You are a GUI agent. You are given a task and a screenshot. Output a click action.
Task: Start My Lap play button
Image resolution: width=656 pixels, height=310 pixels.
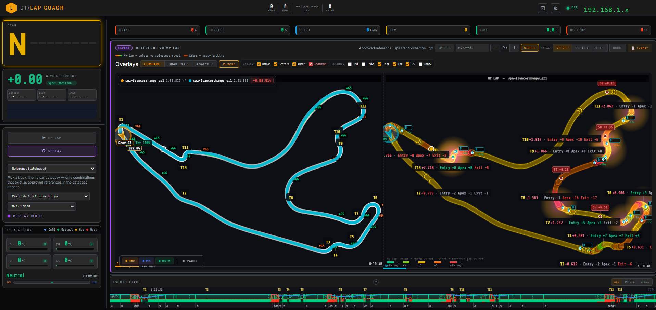point(52,138)
